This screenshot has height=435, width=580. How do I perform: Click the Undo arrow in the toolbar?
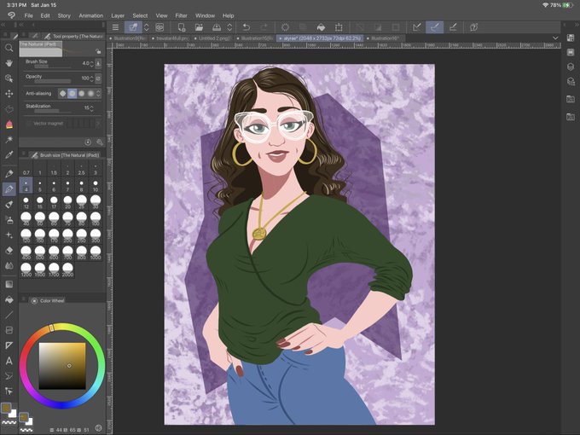[246, 27]
